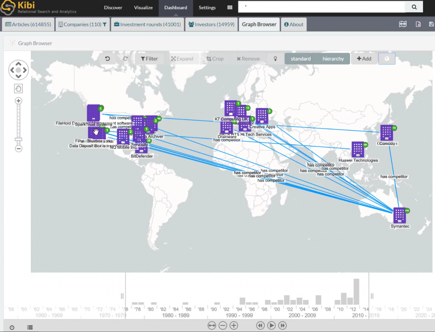The width and height of the screenshot is (435, 332).
Task: Click the BitDefender company node
Action: (x=141, y=149)
